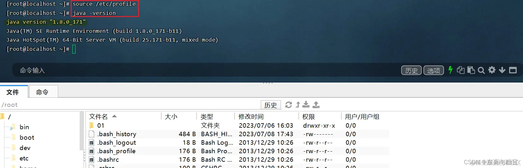Click the -rw------- permission cell

318,134
